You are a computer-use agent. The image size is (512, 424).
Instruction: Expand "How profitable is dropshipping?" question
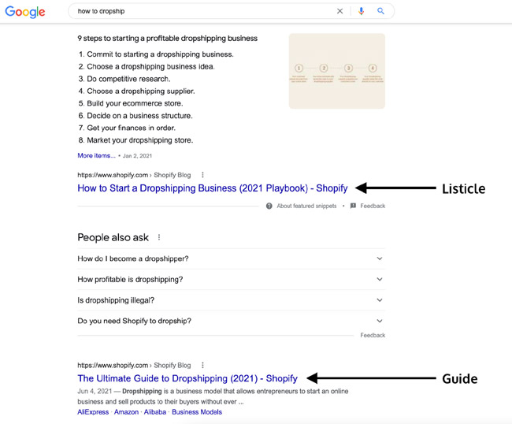point(231,279)
